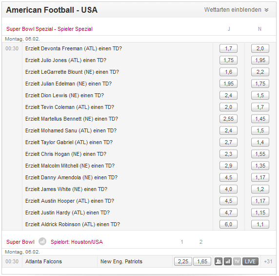
Task: Choose J odds 4,0 for James White TD
Action: (x=228, y=189)
